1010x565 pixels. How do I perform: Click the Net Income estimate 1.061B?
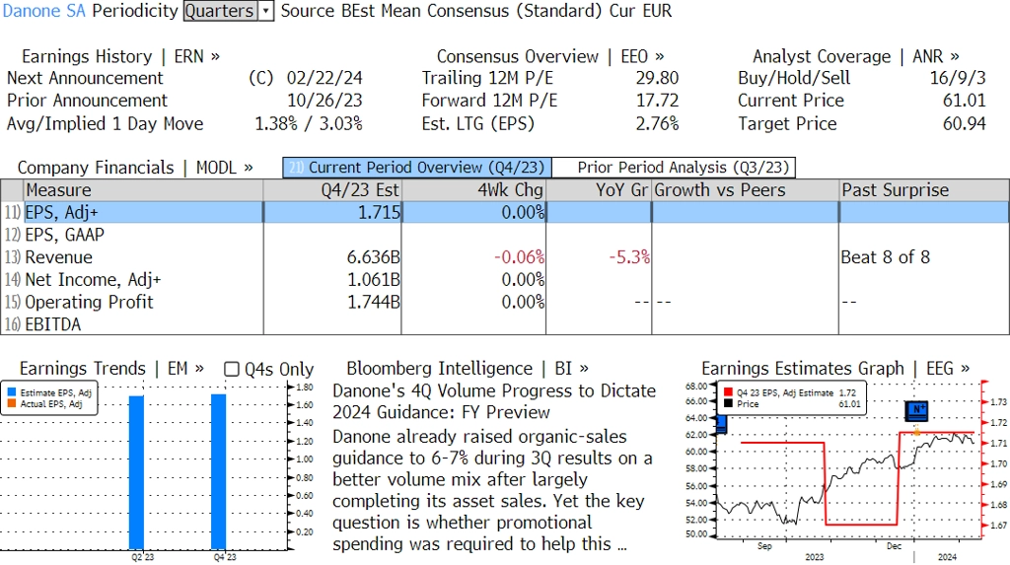(x=374, y=280)
